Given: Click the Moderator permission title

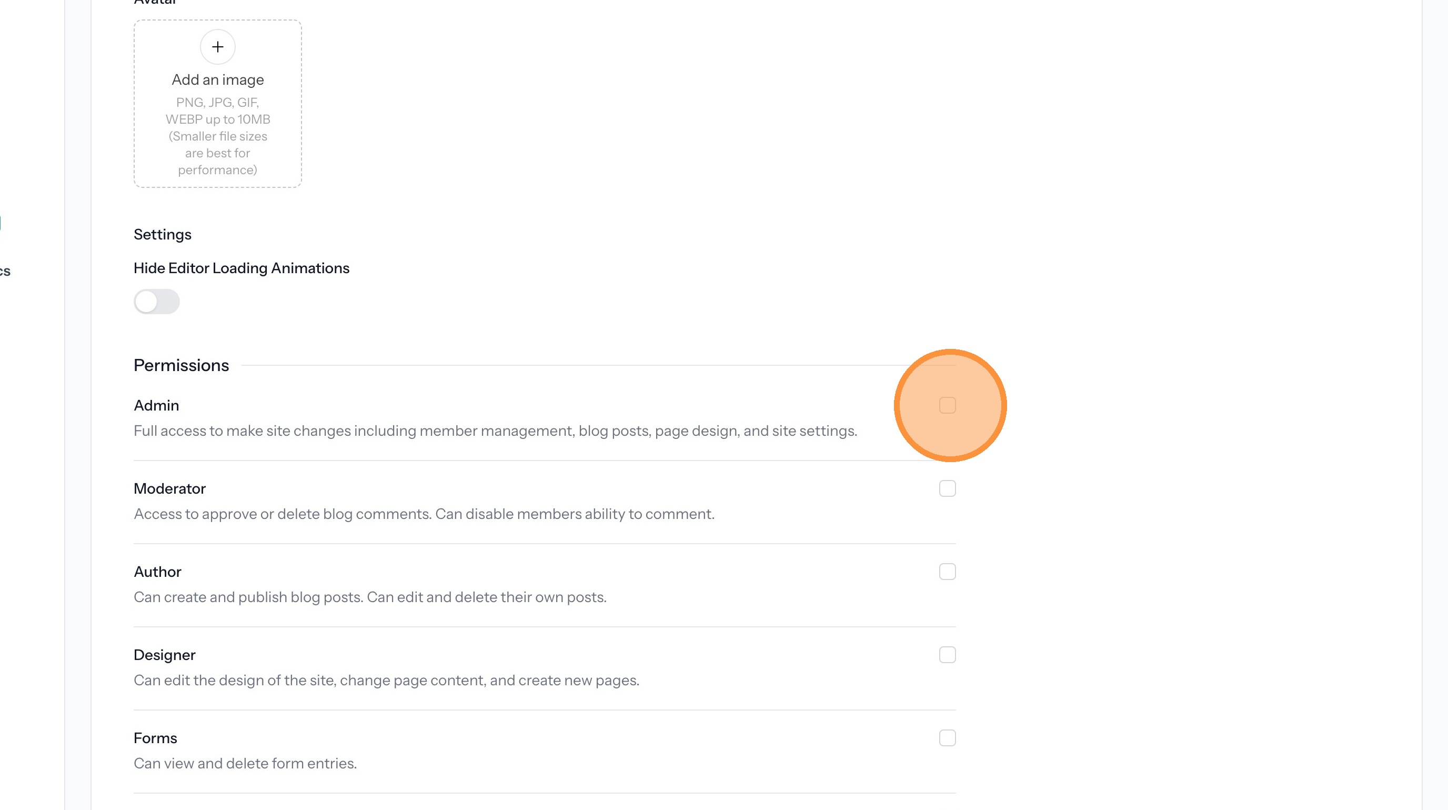Looking at the screenshot, I should [x=170, y=488].
